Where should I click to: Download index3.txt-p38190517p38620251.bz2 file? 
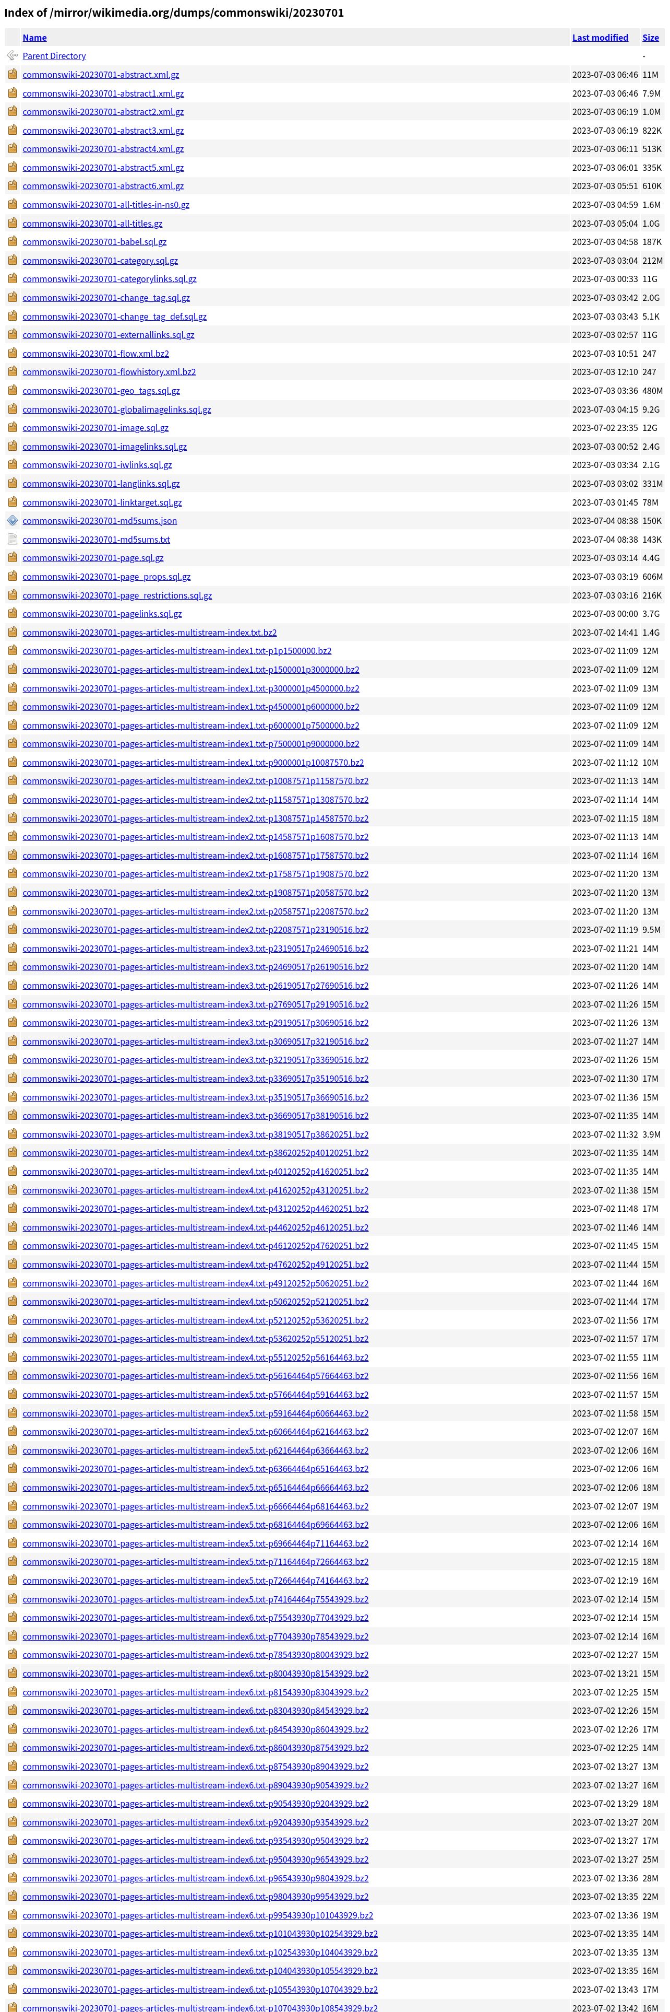(195, 1134)
